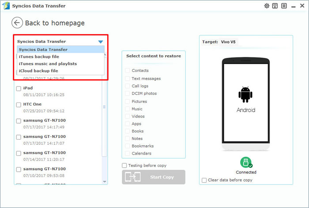The height and width of the screenshot is (208, 309).
Task: Click the HTC One date 07/25/2017 09:54:12
Action: [x=44, y=111]
